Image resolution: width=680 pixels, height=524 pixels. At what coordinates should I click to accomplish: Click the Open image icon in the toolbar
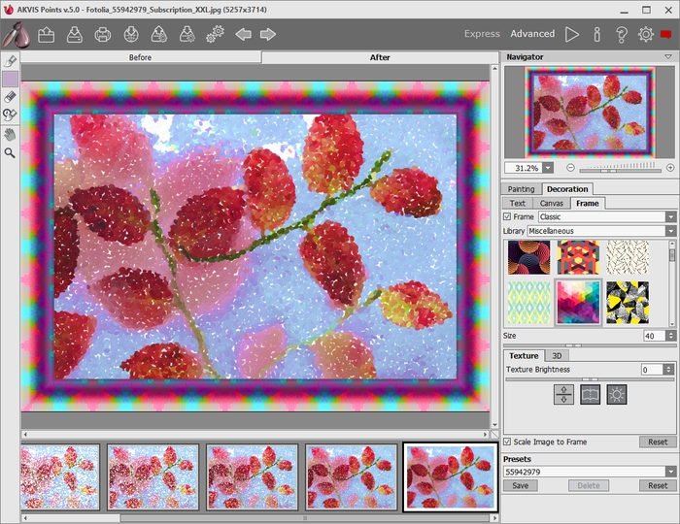coord(46,35)
